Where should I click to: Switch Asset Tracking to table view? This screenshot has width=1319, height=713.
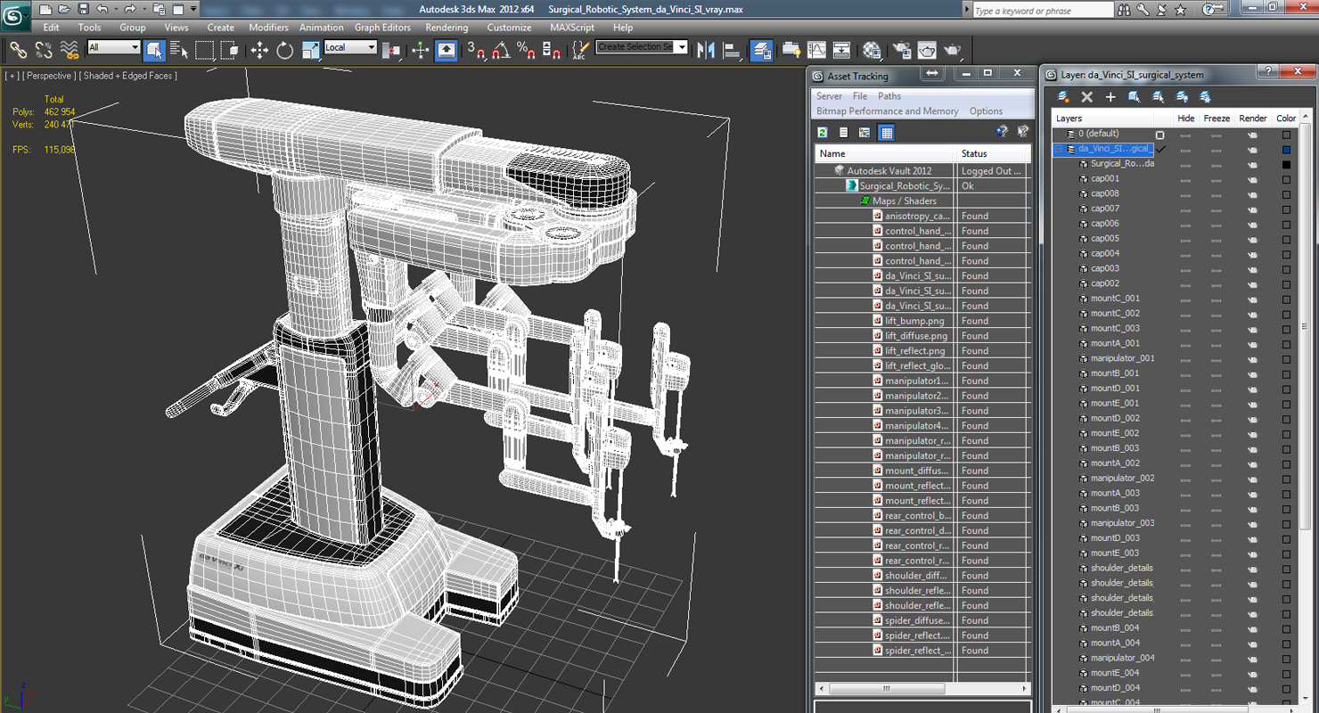click(x=886, y=133)
